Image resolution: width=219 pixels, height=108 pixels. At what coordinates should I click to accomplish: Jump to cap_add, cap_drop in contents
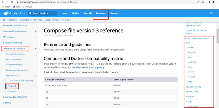click(194, 87)
